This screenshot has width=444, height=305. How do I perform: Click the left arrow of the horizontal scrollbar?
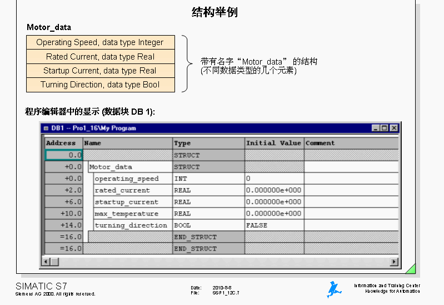[47, 262]
